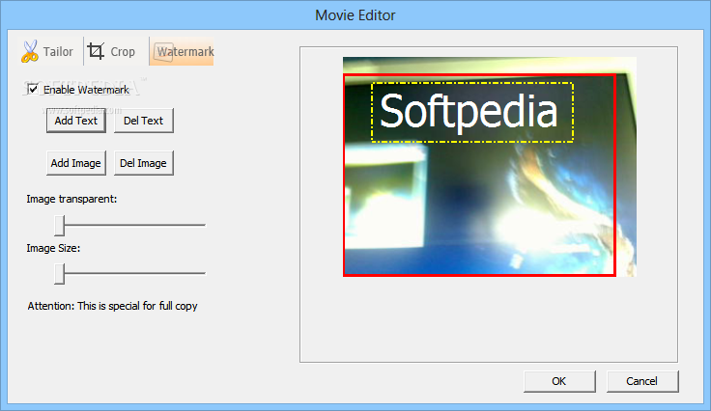Click the Movie Editor title bar text

point(355,15)
